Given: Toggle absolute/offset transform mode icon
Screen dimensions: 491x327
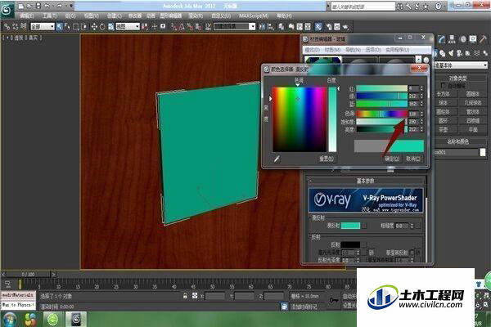Looking at the screenshot, I should 195,295.
